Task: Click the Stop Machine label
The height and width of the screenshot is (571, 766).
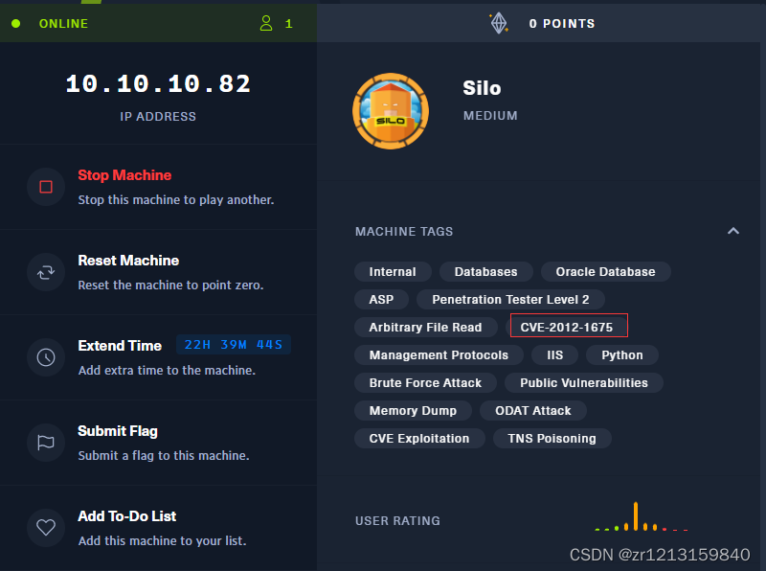Action: coord(124,175)
